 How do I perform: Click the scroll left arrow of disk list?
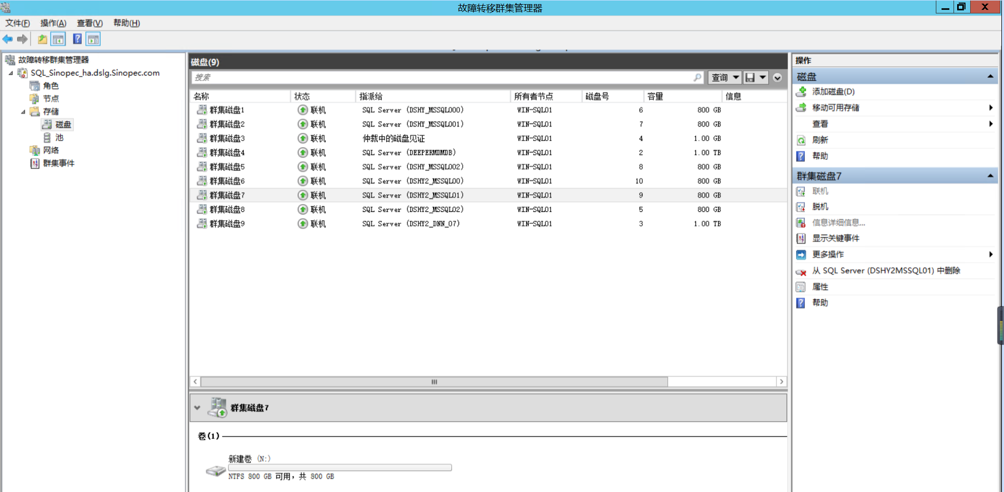tap(195, 382)
